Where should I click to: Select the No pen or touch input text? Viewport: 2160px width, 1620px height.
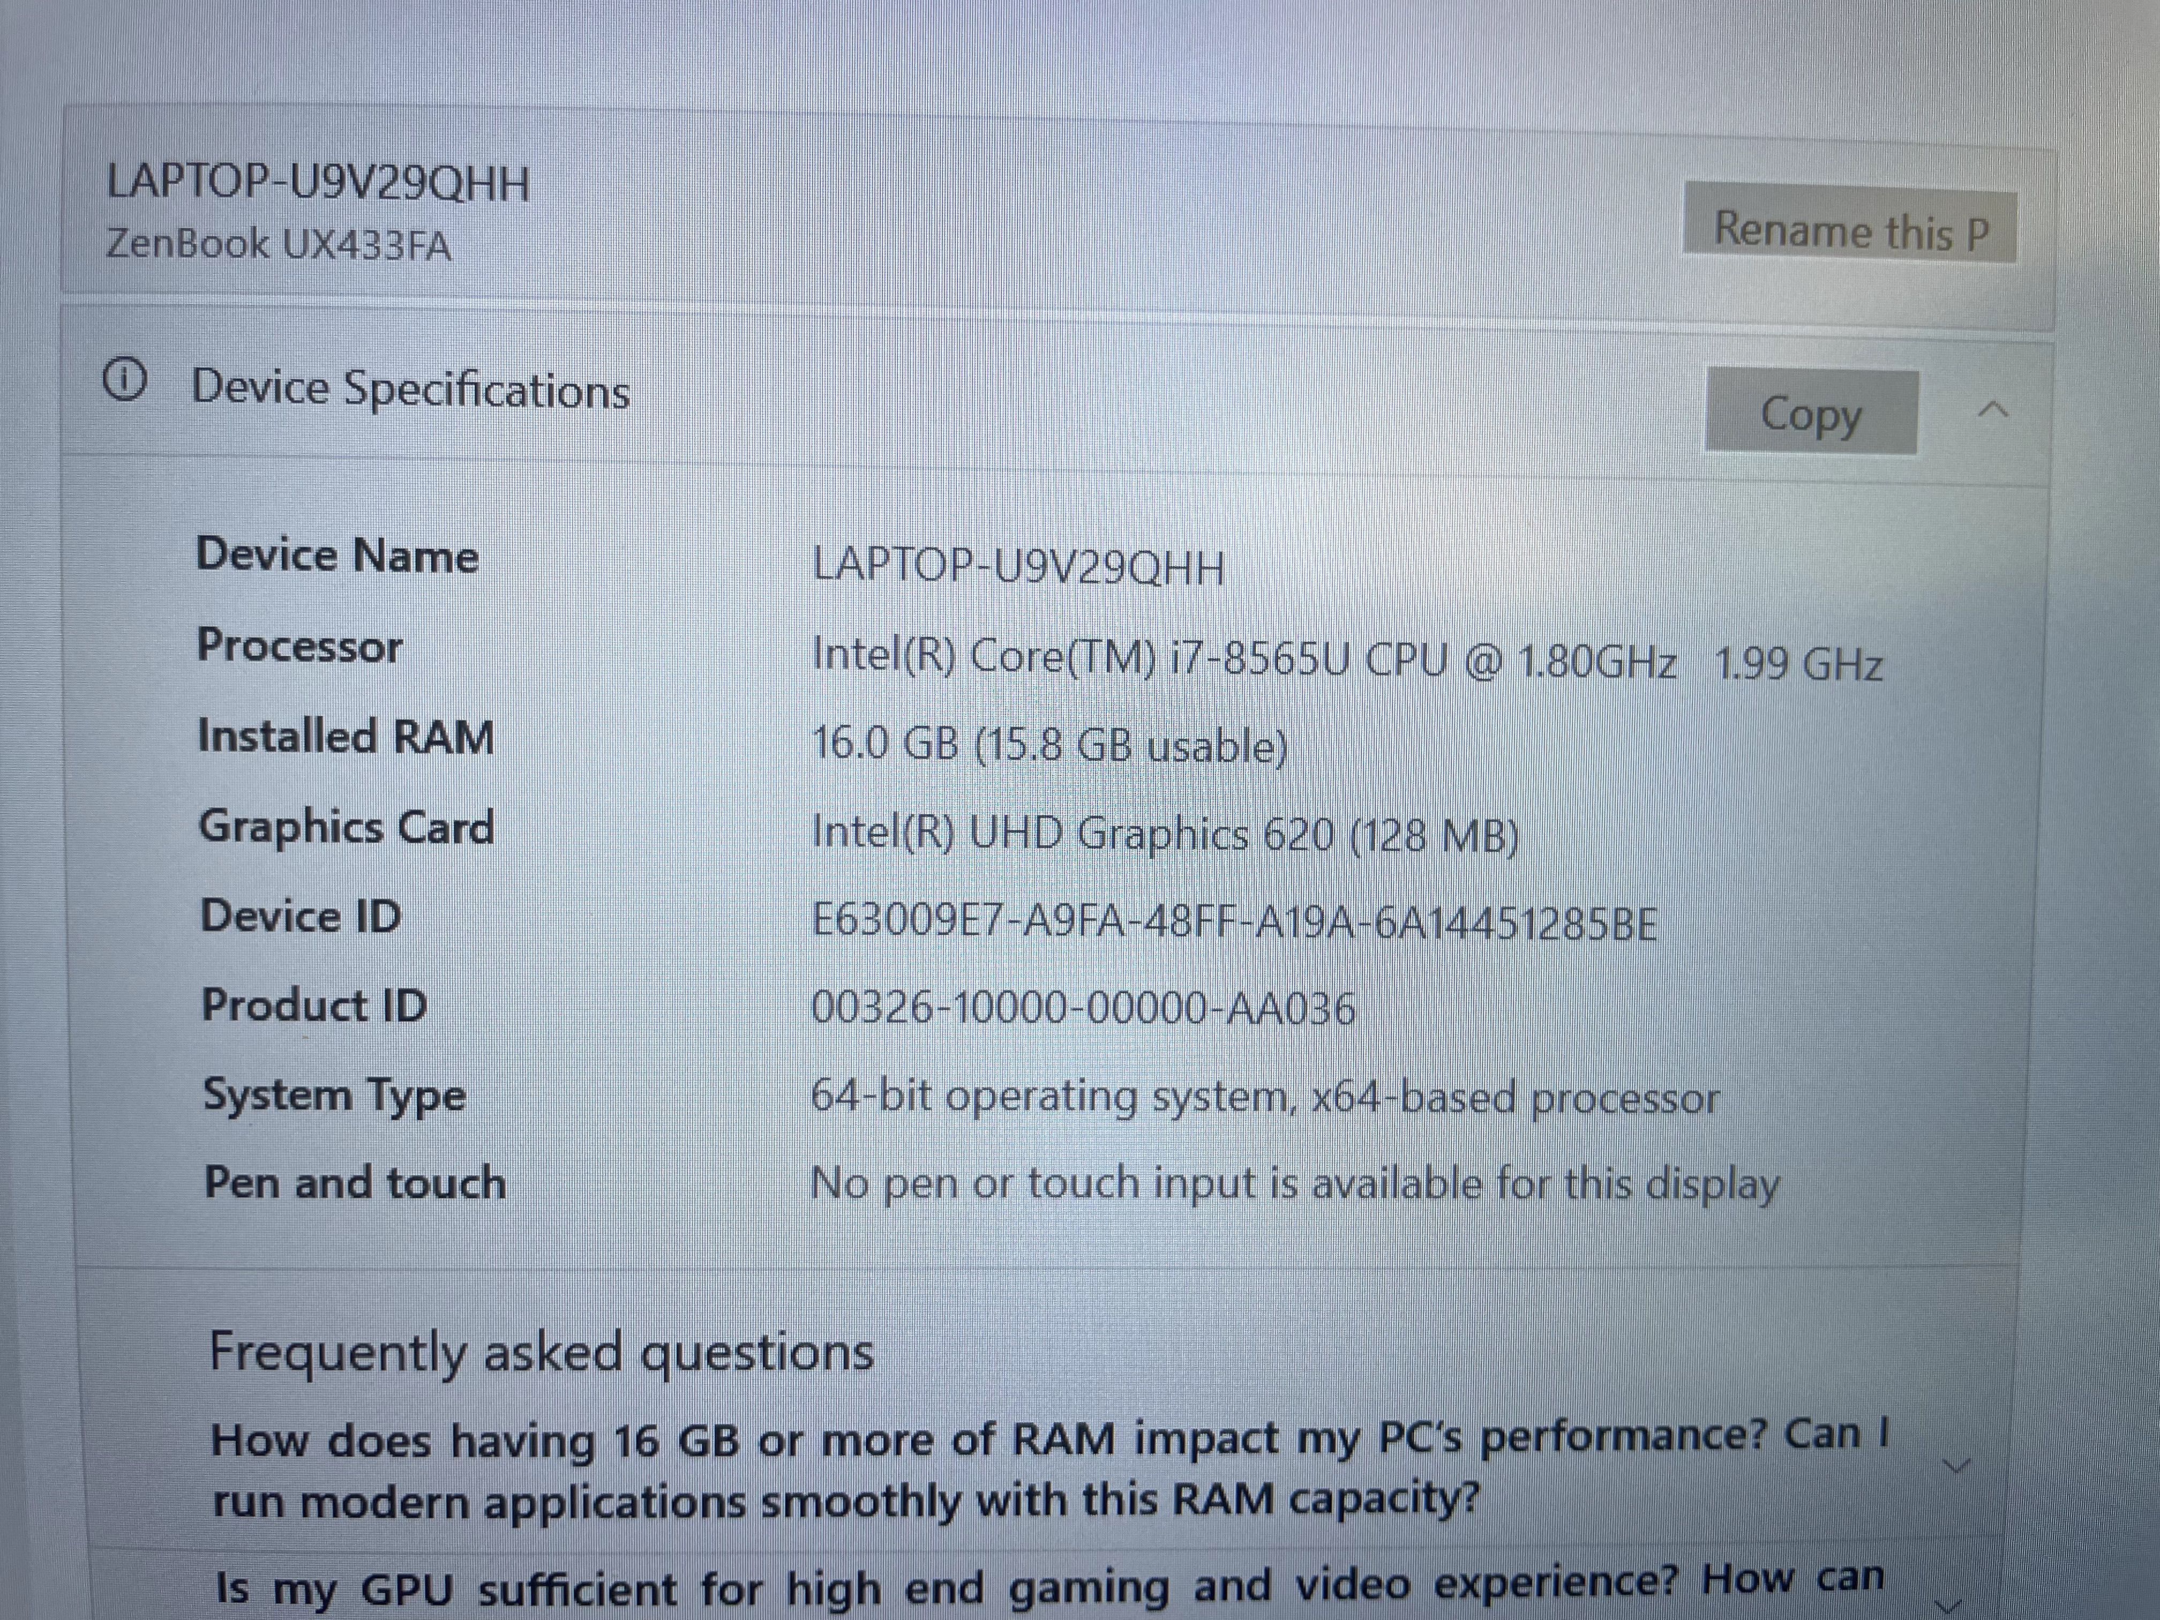coord(1296,1186)
